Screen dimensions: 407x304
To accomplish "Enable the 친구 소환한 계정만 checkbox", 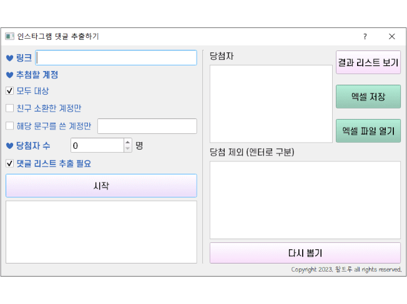I will click(x=10, y=108).
